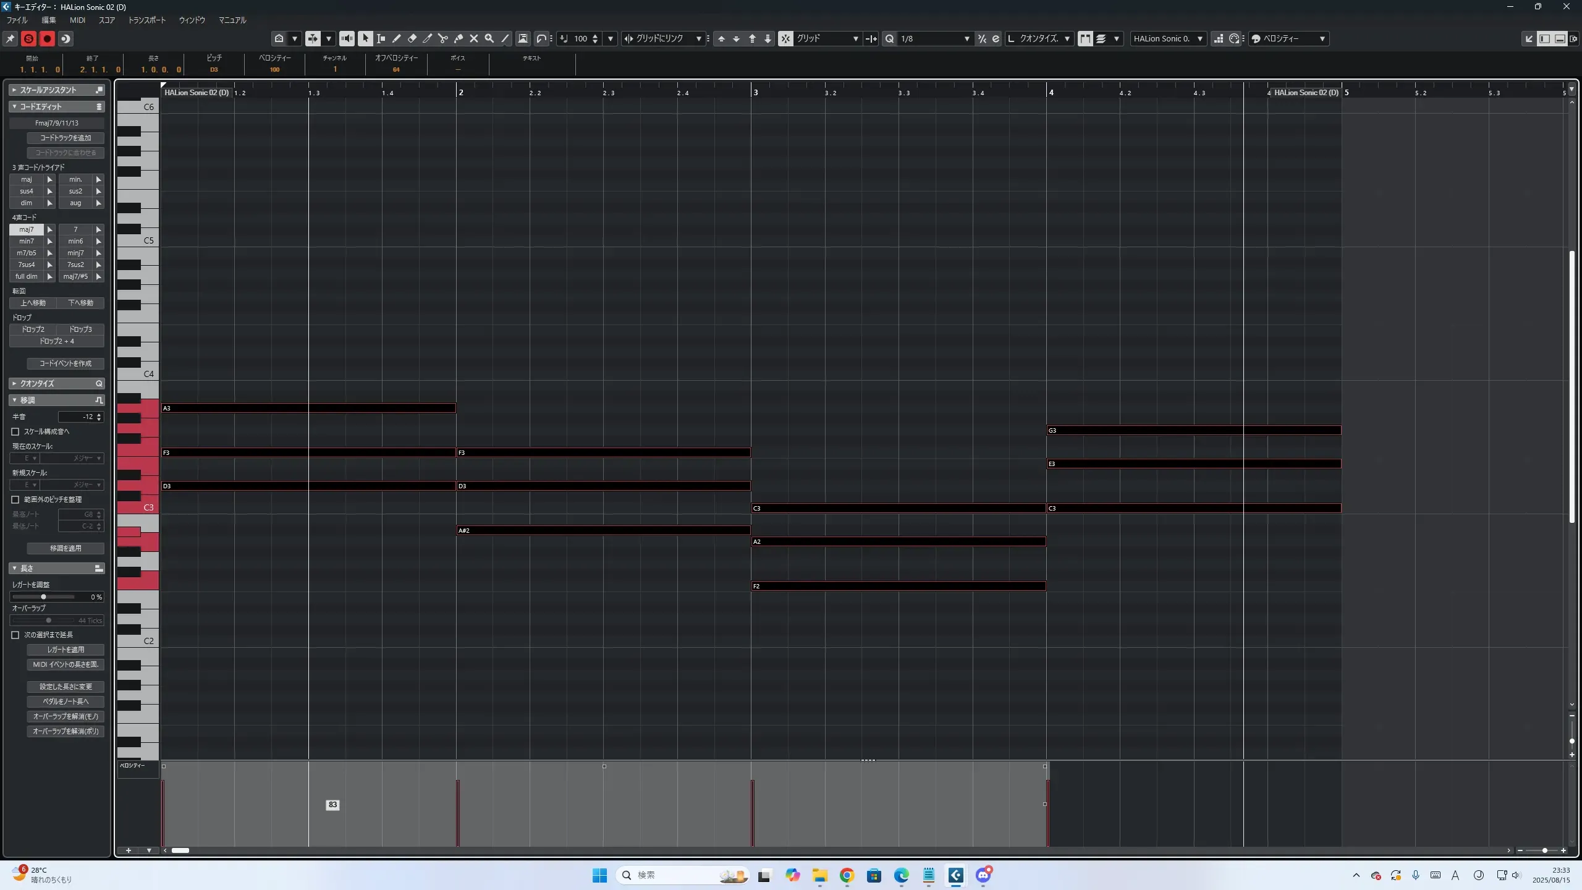Check 範囲外のピッチを整理 option
Viewport: 1582px width, 890px height.
pyautogui.click(x=15, y=499)
